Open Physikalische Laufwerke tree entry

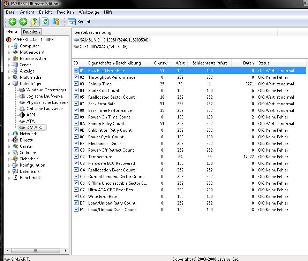point(44,102)
